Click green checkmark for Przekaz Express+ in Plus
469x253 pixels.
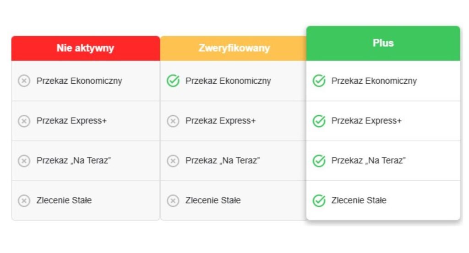click(319, 121)
